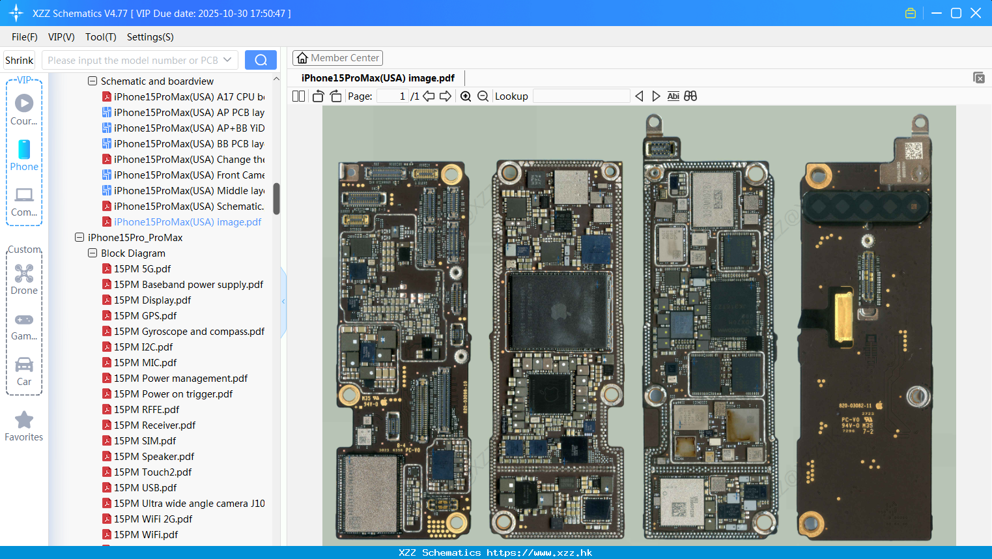Screen dimensions: 992x559
Task: Open 15PM SIM.pdf
Action: pyautogui.click(x=139, y=440)
